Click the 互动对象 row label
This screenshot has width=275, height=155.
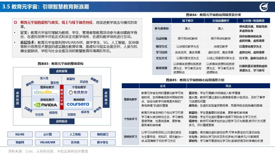[161, 38]
